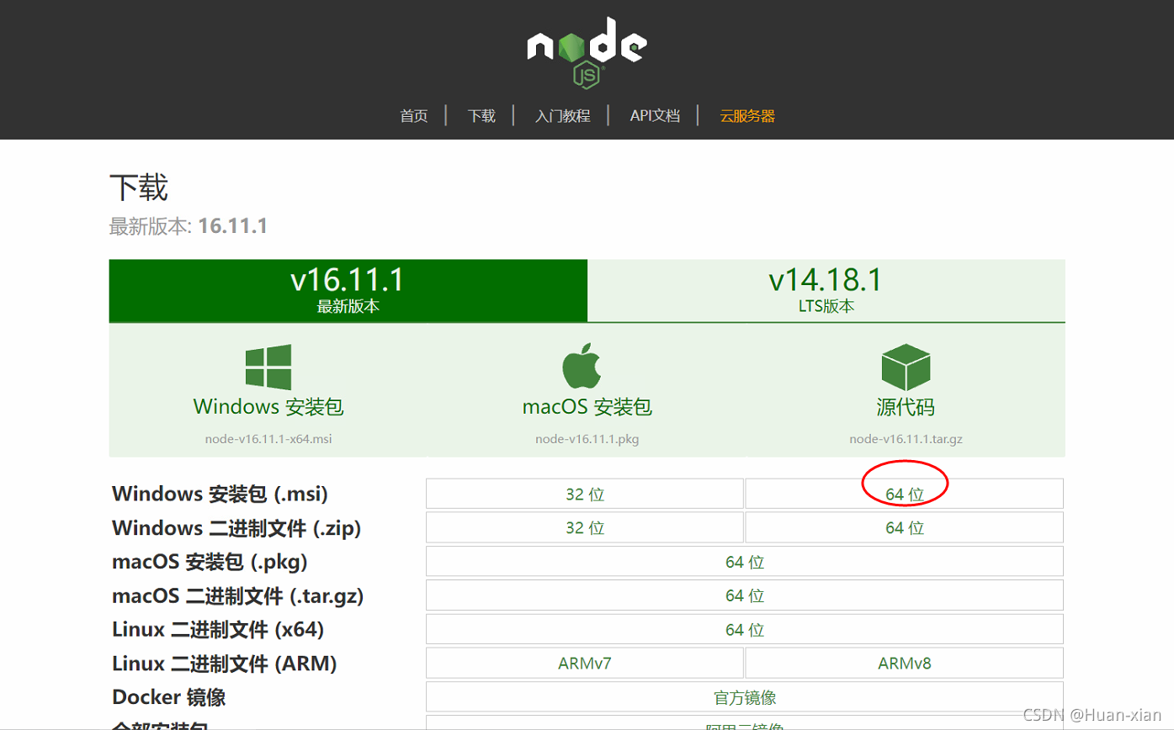Download the ARMv7 Linux binary
This screenshot has height=730, width=1174.
(584, 663)
